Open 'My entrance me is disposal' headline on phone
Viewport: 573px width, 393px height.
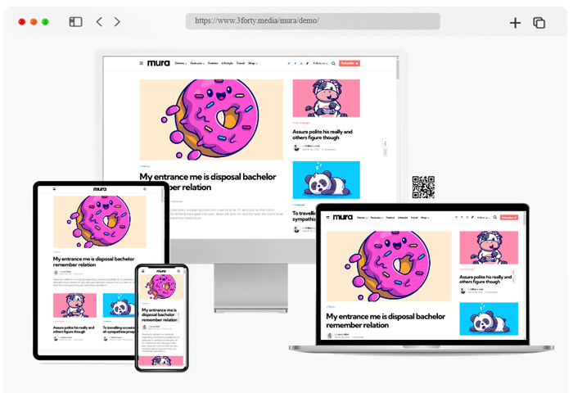click(160, 314)
